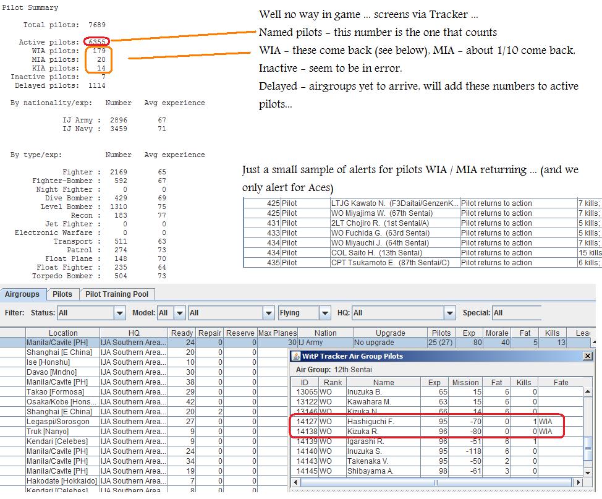Select the Hakodate [Hokkaido] airgroup row
This screenshot has height=499, width=602.
click(x=144, y=481)
